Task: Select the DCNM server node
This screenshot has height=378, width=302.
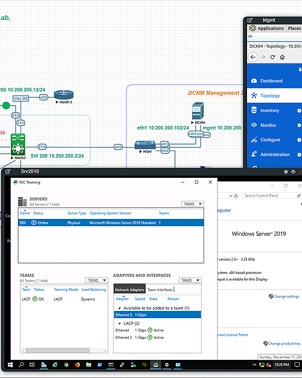Action: click(x=198, y=111)
